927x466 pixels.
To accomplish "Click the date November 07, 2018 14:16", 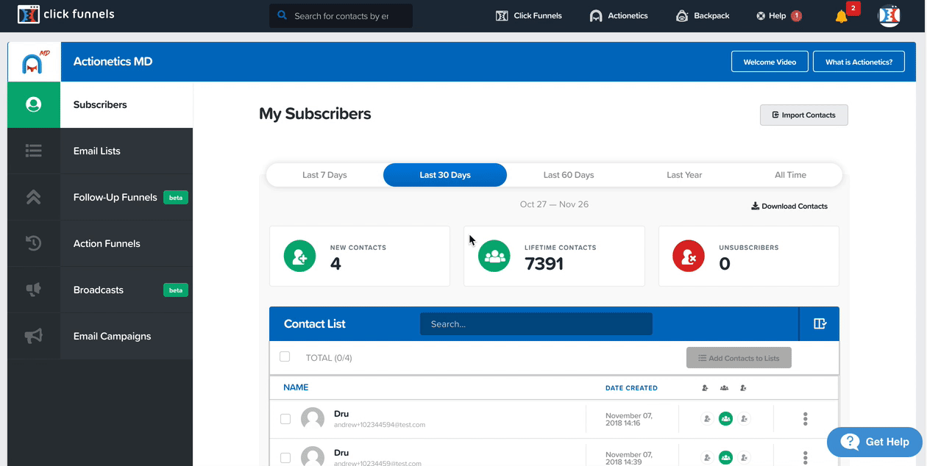I will tap(629, 419).
